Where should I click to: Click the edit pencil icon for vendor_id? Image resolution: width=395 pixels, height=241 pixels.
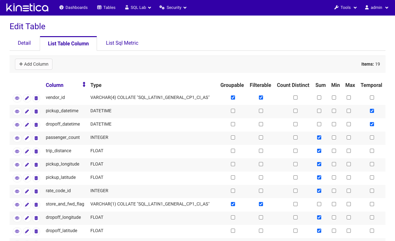tap(27, 98)
